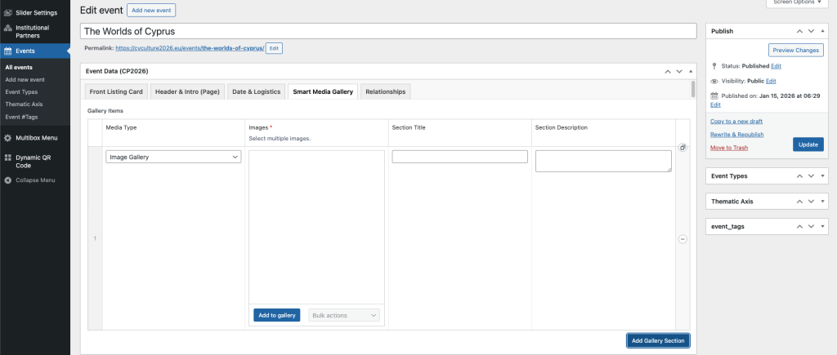Remove gallery row using the minus icon

pyautogui.click(x=683, y=239)
